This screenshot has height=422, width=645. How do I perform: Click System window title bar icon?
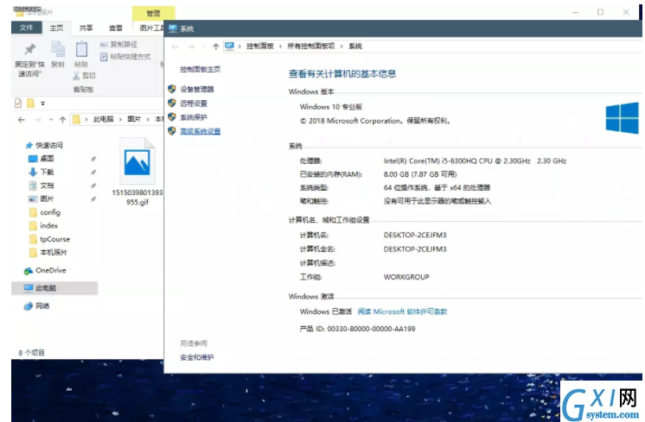coord(173,28)
